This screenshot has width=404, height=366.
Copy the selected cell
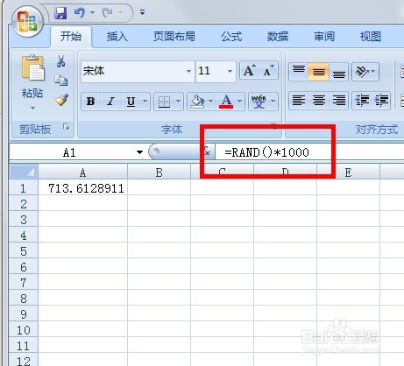point(61,81)
